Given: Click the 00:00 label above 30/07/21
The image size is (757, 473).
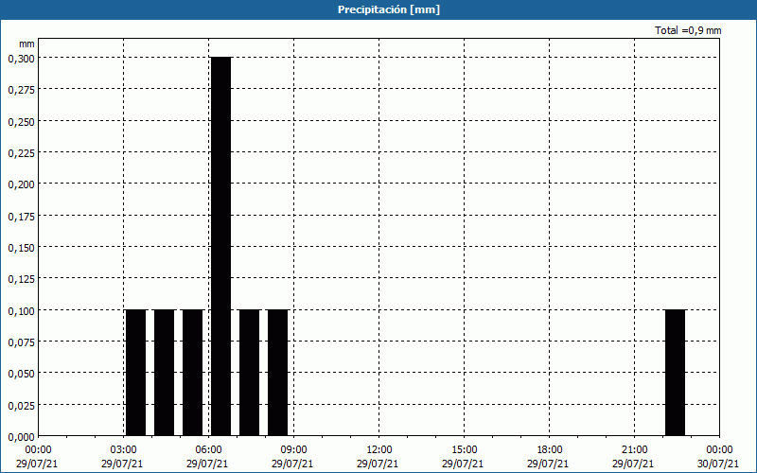Looking at the screenshot, I should 719,450.
